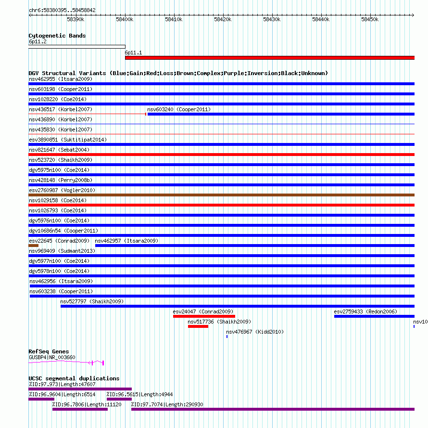
Task: Click the red nsv517736 loss bar
Action: pos(198,326)
